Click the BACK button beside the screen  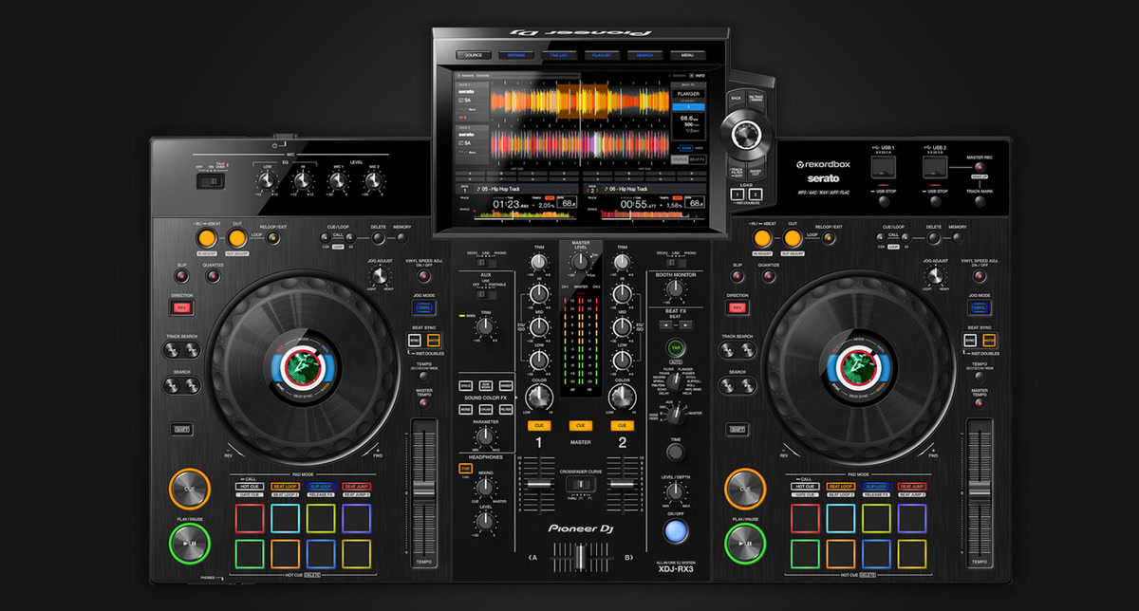736,97
